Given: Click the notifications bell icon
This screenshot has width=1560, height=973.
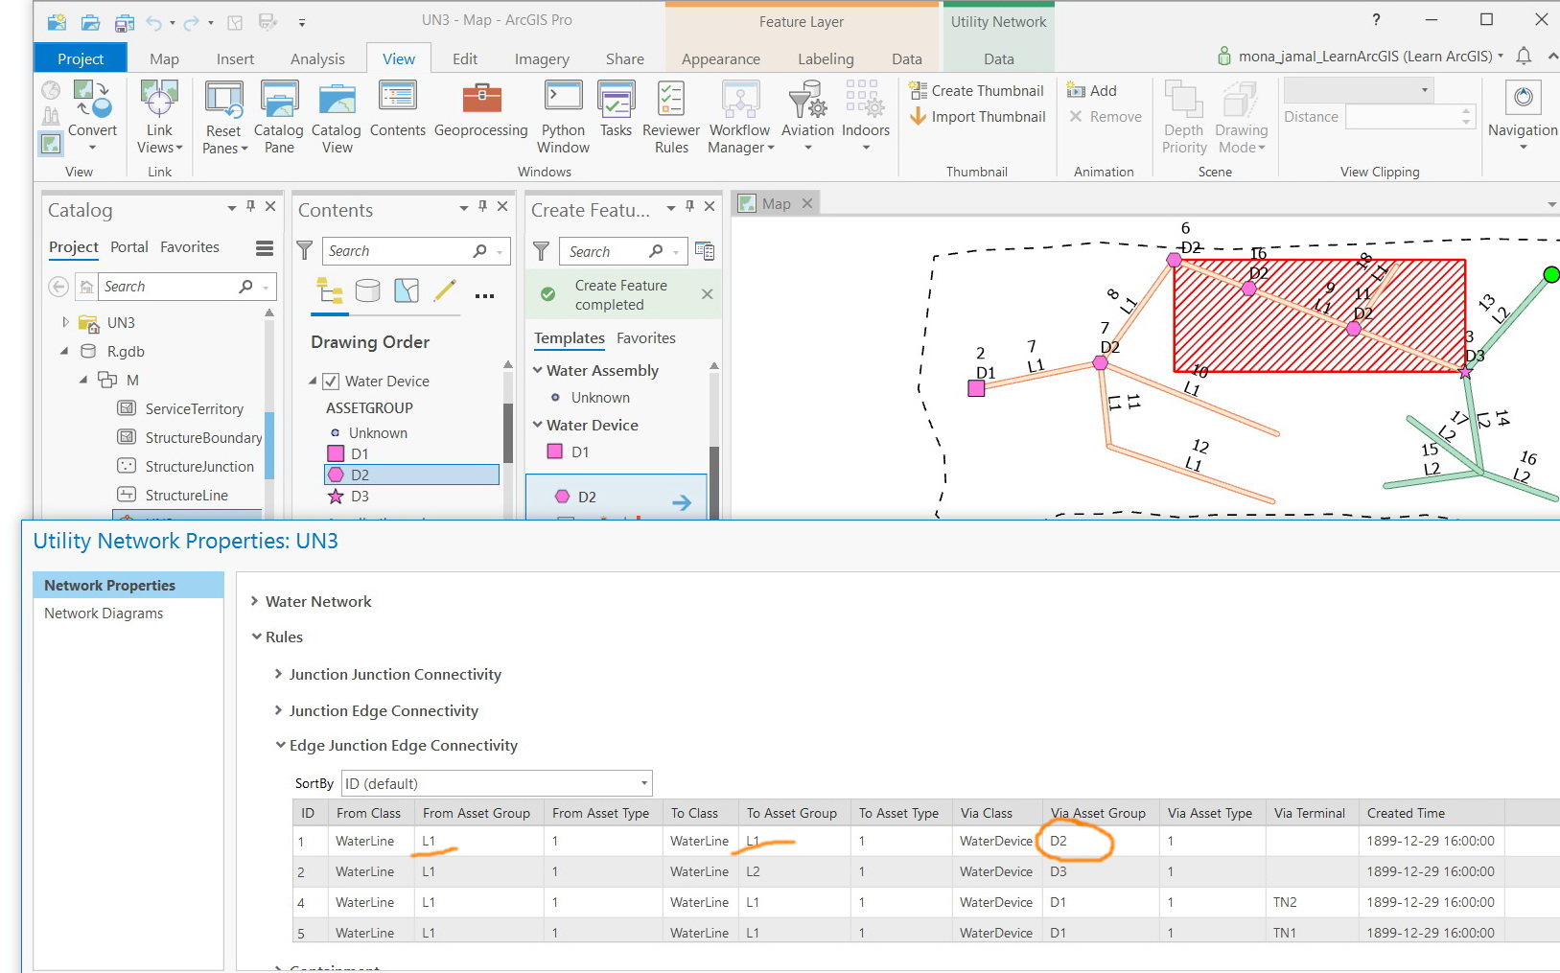Looking at the screenshot, I should click(1524, 57).
